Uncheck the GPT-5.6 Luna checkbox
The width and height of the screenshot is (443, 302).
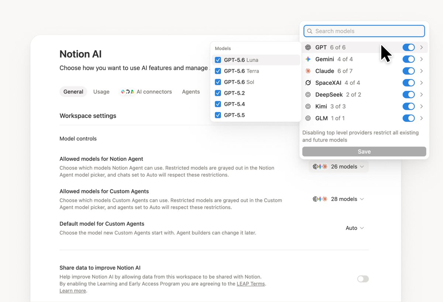coord(218,60)
